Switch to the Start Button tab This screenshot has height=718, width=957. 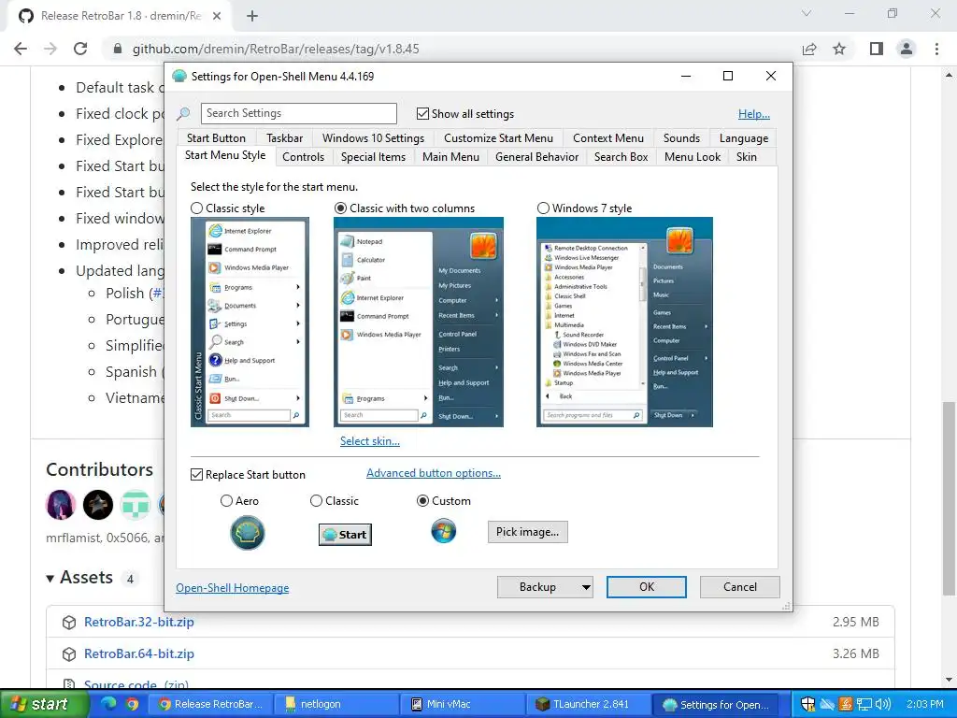[x=216, y=138]
